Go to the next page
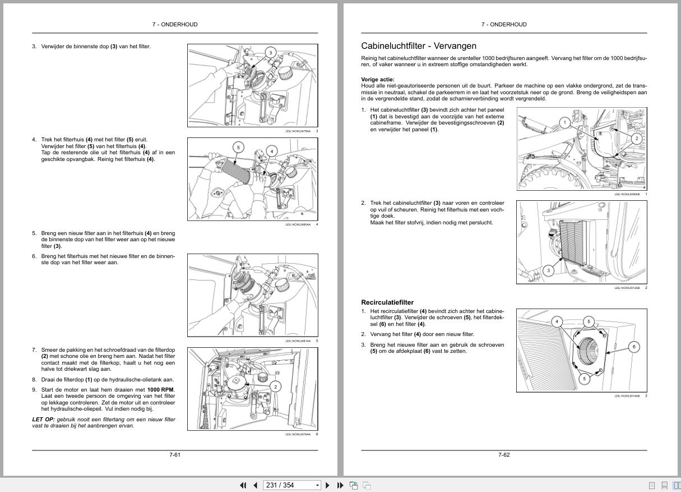The width and height of the screenshot is (681, 492). point(328,485)
